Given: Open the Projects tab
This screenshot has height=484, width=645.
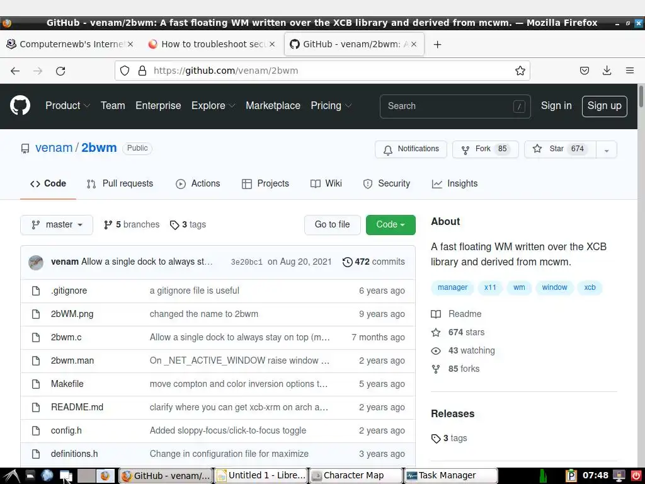Looking at the screenshot, I should coord(265,183).
